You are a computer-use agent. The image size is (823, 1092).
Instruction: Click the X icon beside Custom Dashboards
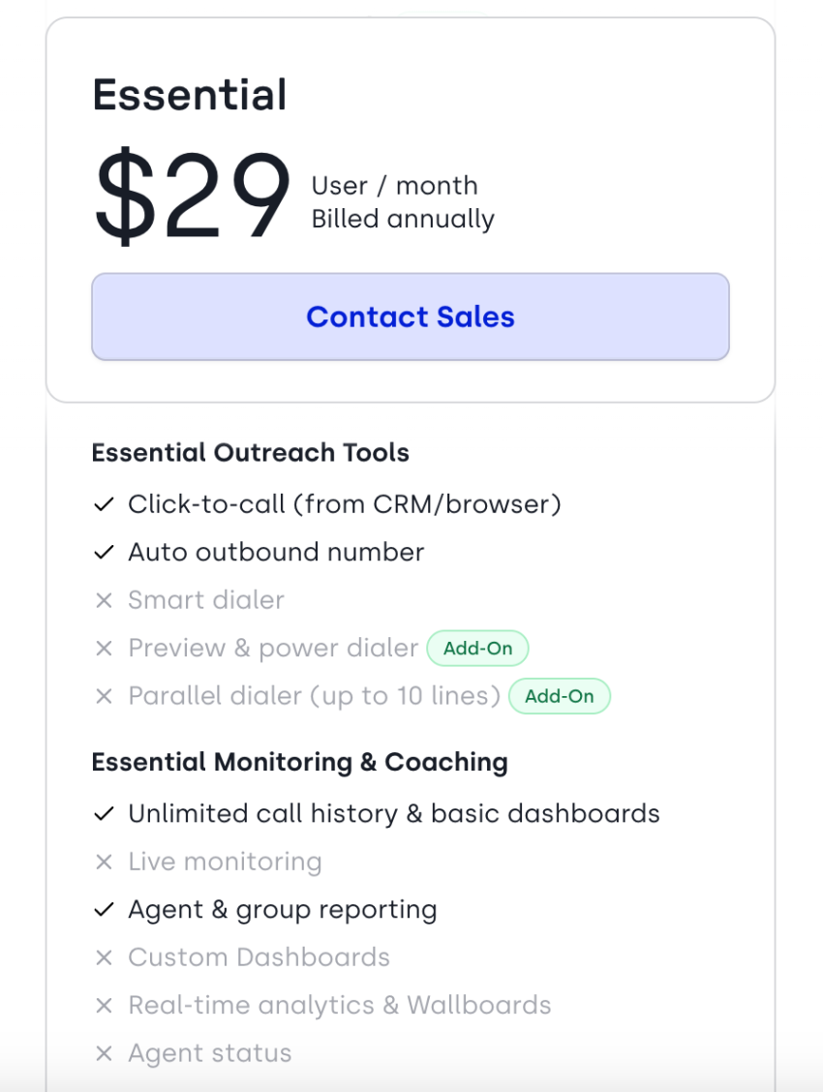104,957
